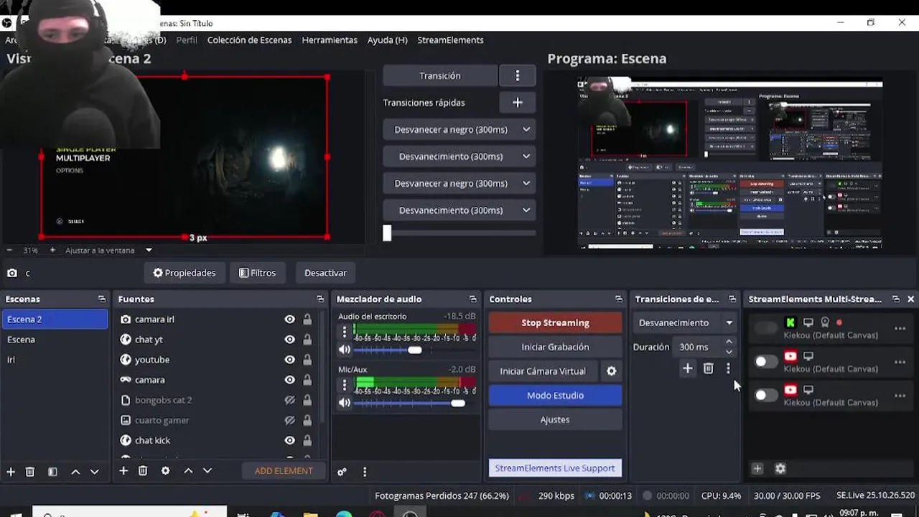Move the selected scene up
This screenshot has height=517, width=919.
[75, 472]
